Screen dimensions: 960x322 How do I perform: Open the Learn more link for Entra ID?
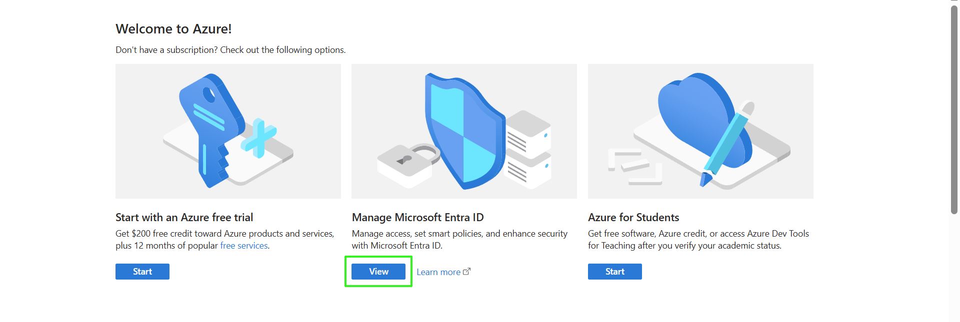438,272
